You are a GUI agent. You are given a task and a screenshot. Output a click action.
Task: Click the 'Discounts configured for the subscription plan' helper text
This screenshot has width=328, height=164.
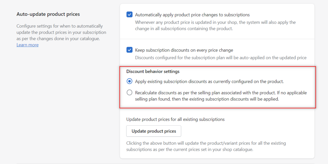pyautogui.click(x=221, y=58)
